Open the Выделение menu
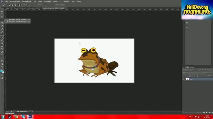The image size is (213, 119). pyautogui.click(x=47, y=1)
